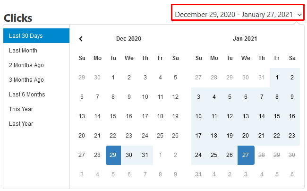Select December 29 start date
This screenshot has height=191, width=307.
pos(113,155)
